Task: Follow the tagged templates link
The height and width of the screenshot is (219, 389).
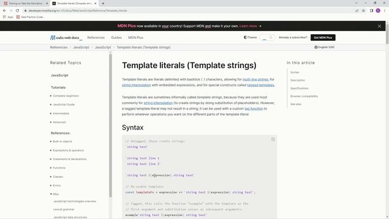Action: (261, 85)
